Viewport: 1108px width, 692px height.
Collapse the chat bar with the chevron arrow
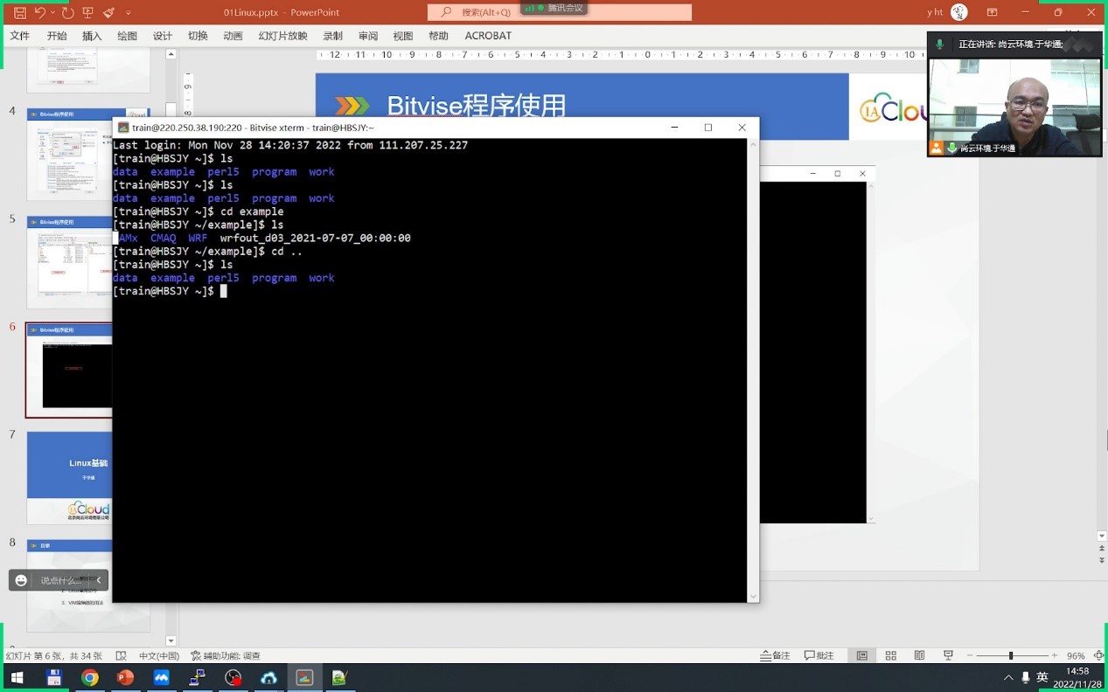99,580
